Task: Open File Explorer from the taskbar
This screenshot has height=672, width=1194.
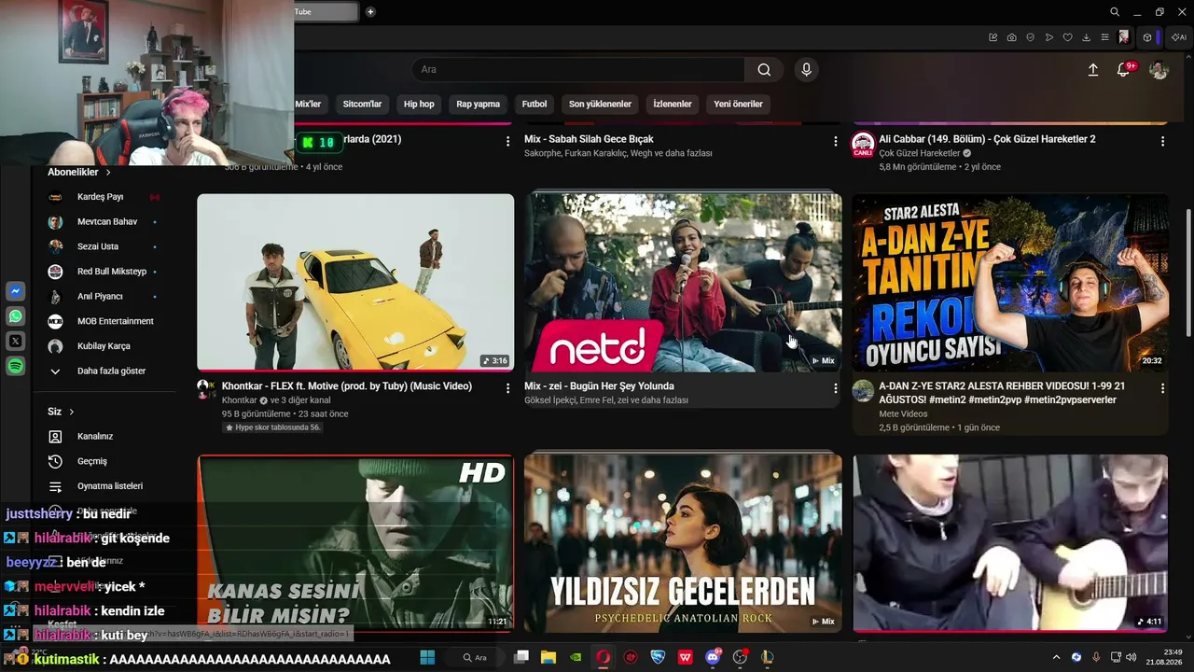Action: tap(548, 657)
